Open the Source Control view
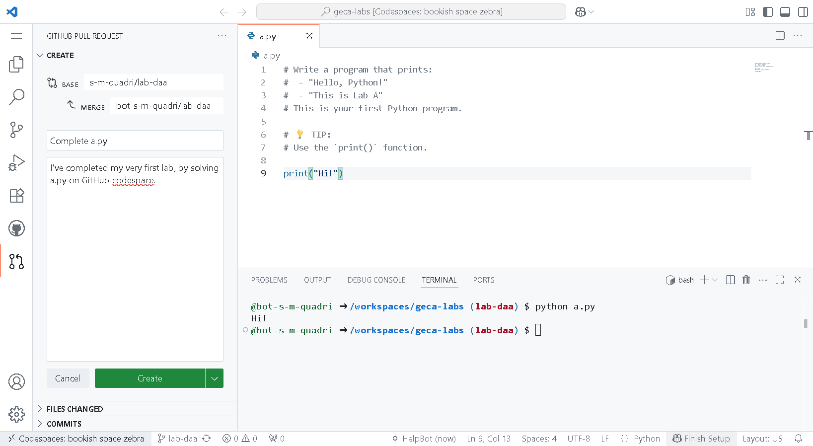Screen dimensions: 813x446 (x=16, y=130)
